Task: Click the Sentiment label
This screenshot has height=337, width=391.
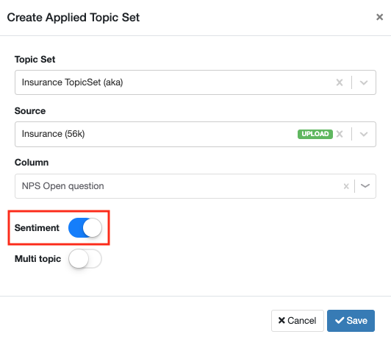Action: click(37, 227)
